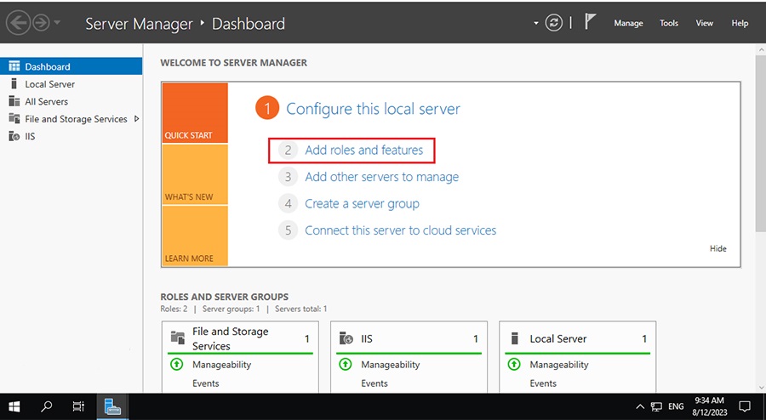Click green status icon in File and Storage tile
The height and width of the screenshot is (420, 766).
176,364
